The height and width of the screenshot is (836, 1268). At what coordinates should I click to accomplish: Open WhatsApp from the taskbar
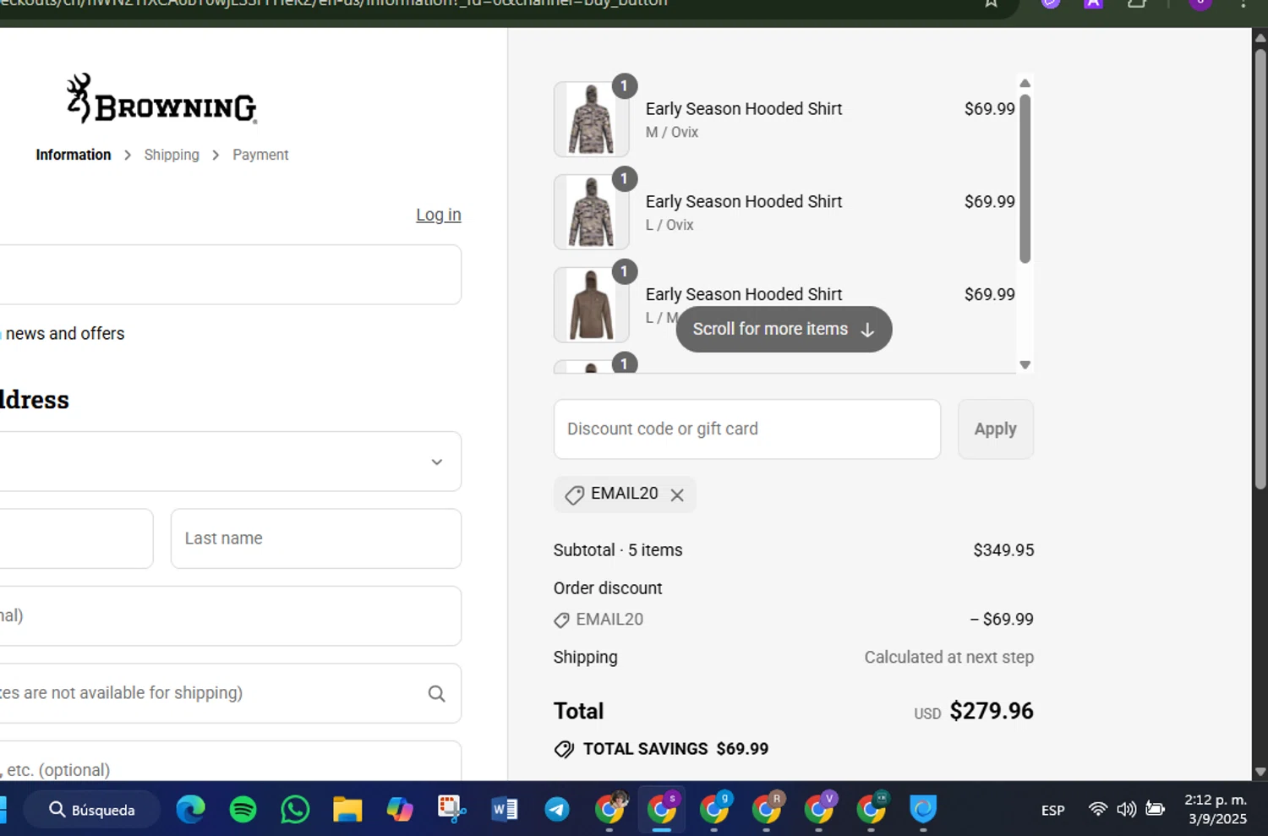pos(295,810)
